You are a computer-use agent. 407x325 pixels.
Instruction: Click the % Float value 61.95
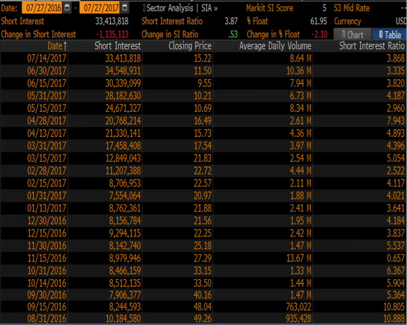(x=319, y=21)
